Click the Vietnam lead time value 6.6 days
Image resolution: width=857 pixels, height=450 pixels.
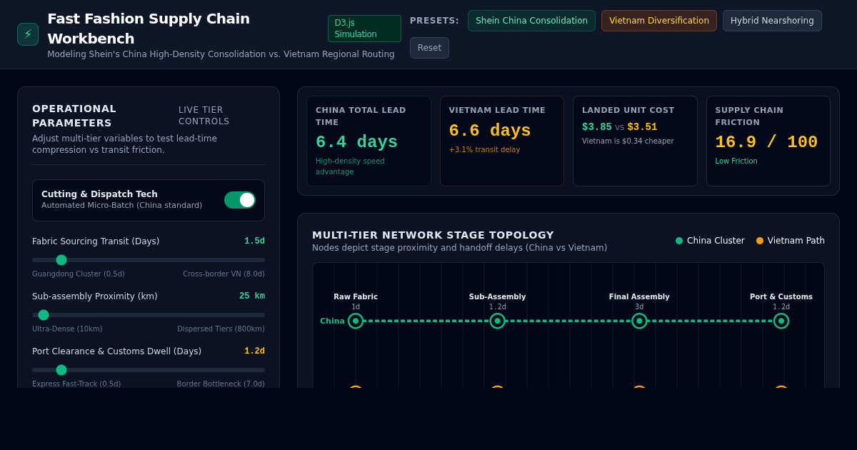[490, 131]
